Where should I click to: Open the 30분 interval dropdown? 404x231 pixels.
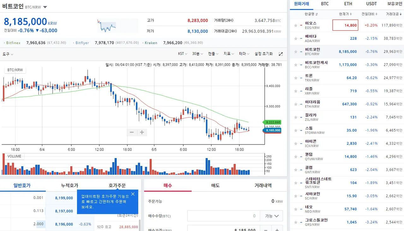[x=197, y=54]
